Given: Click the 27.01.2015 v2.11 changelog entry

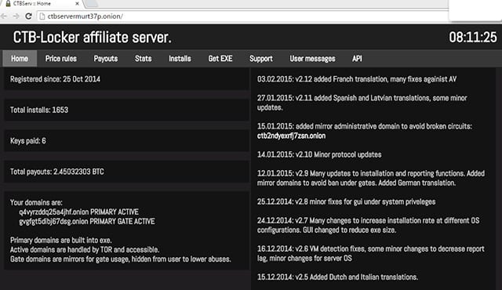Looking at the screenshot, I should (x=362, y=103).
